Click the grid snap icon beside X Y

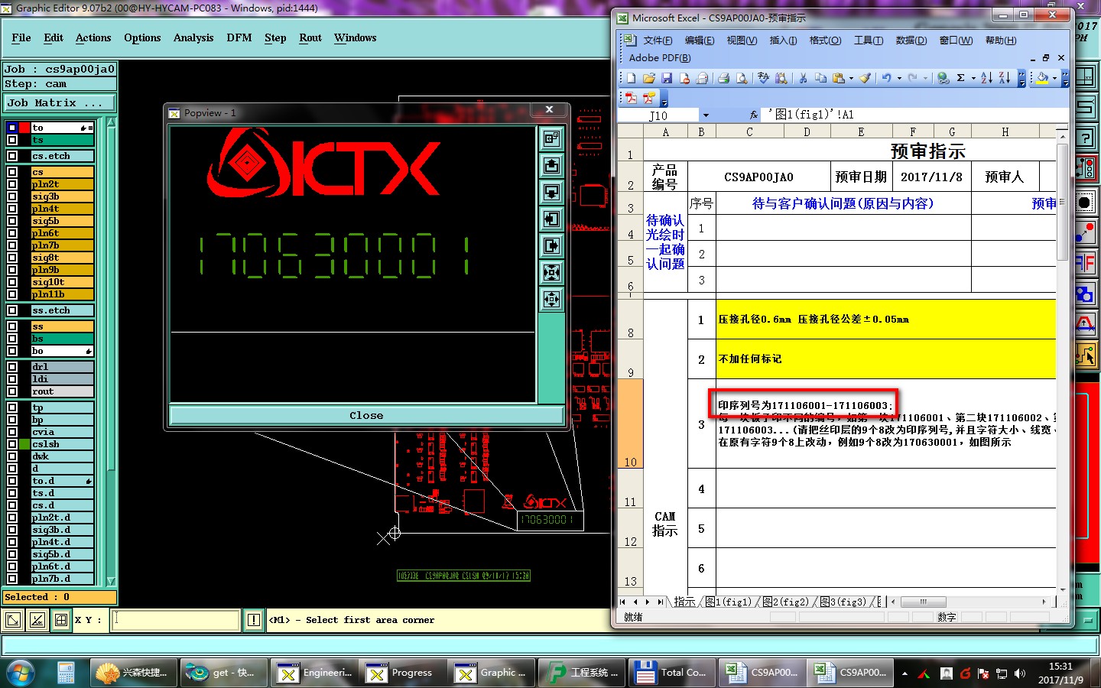61,620
